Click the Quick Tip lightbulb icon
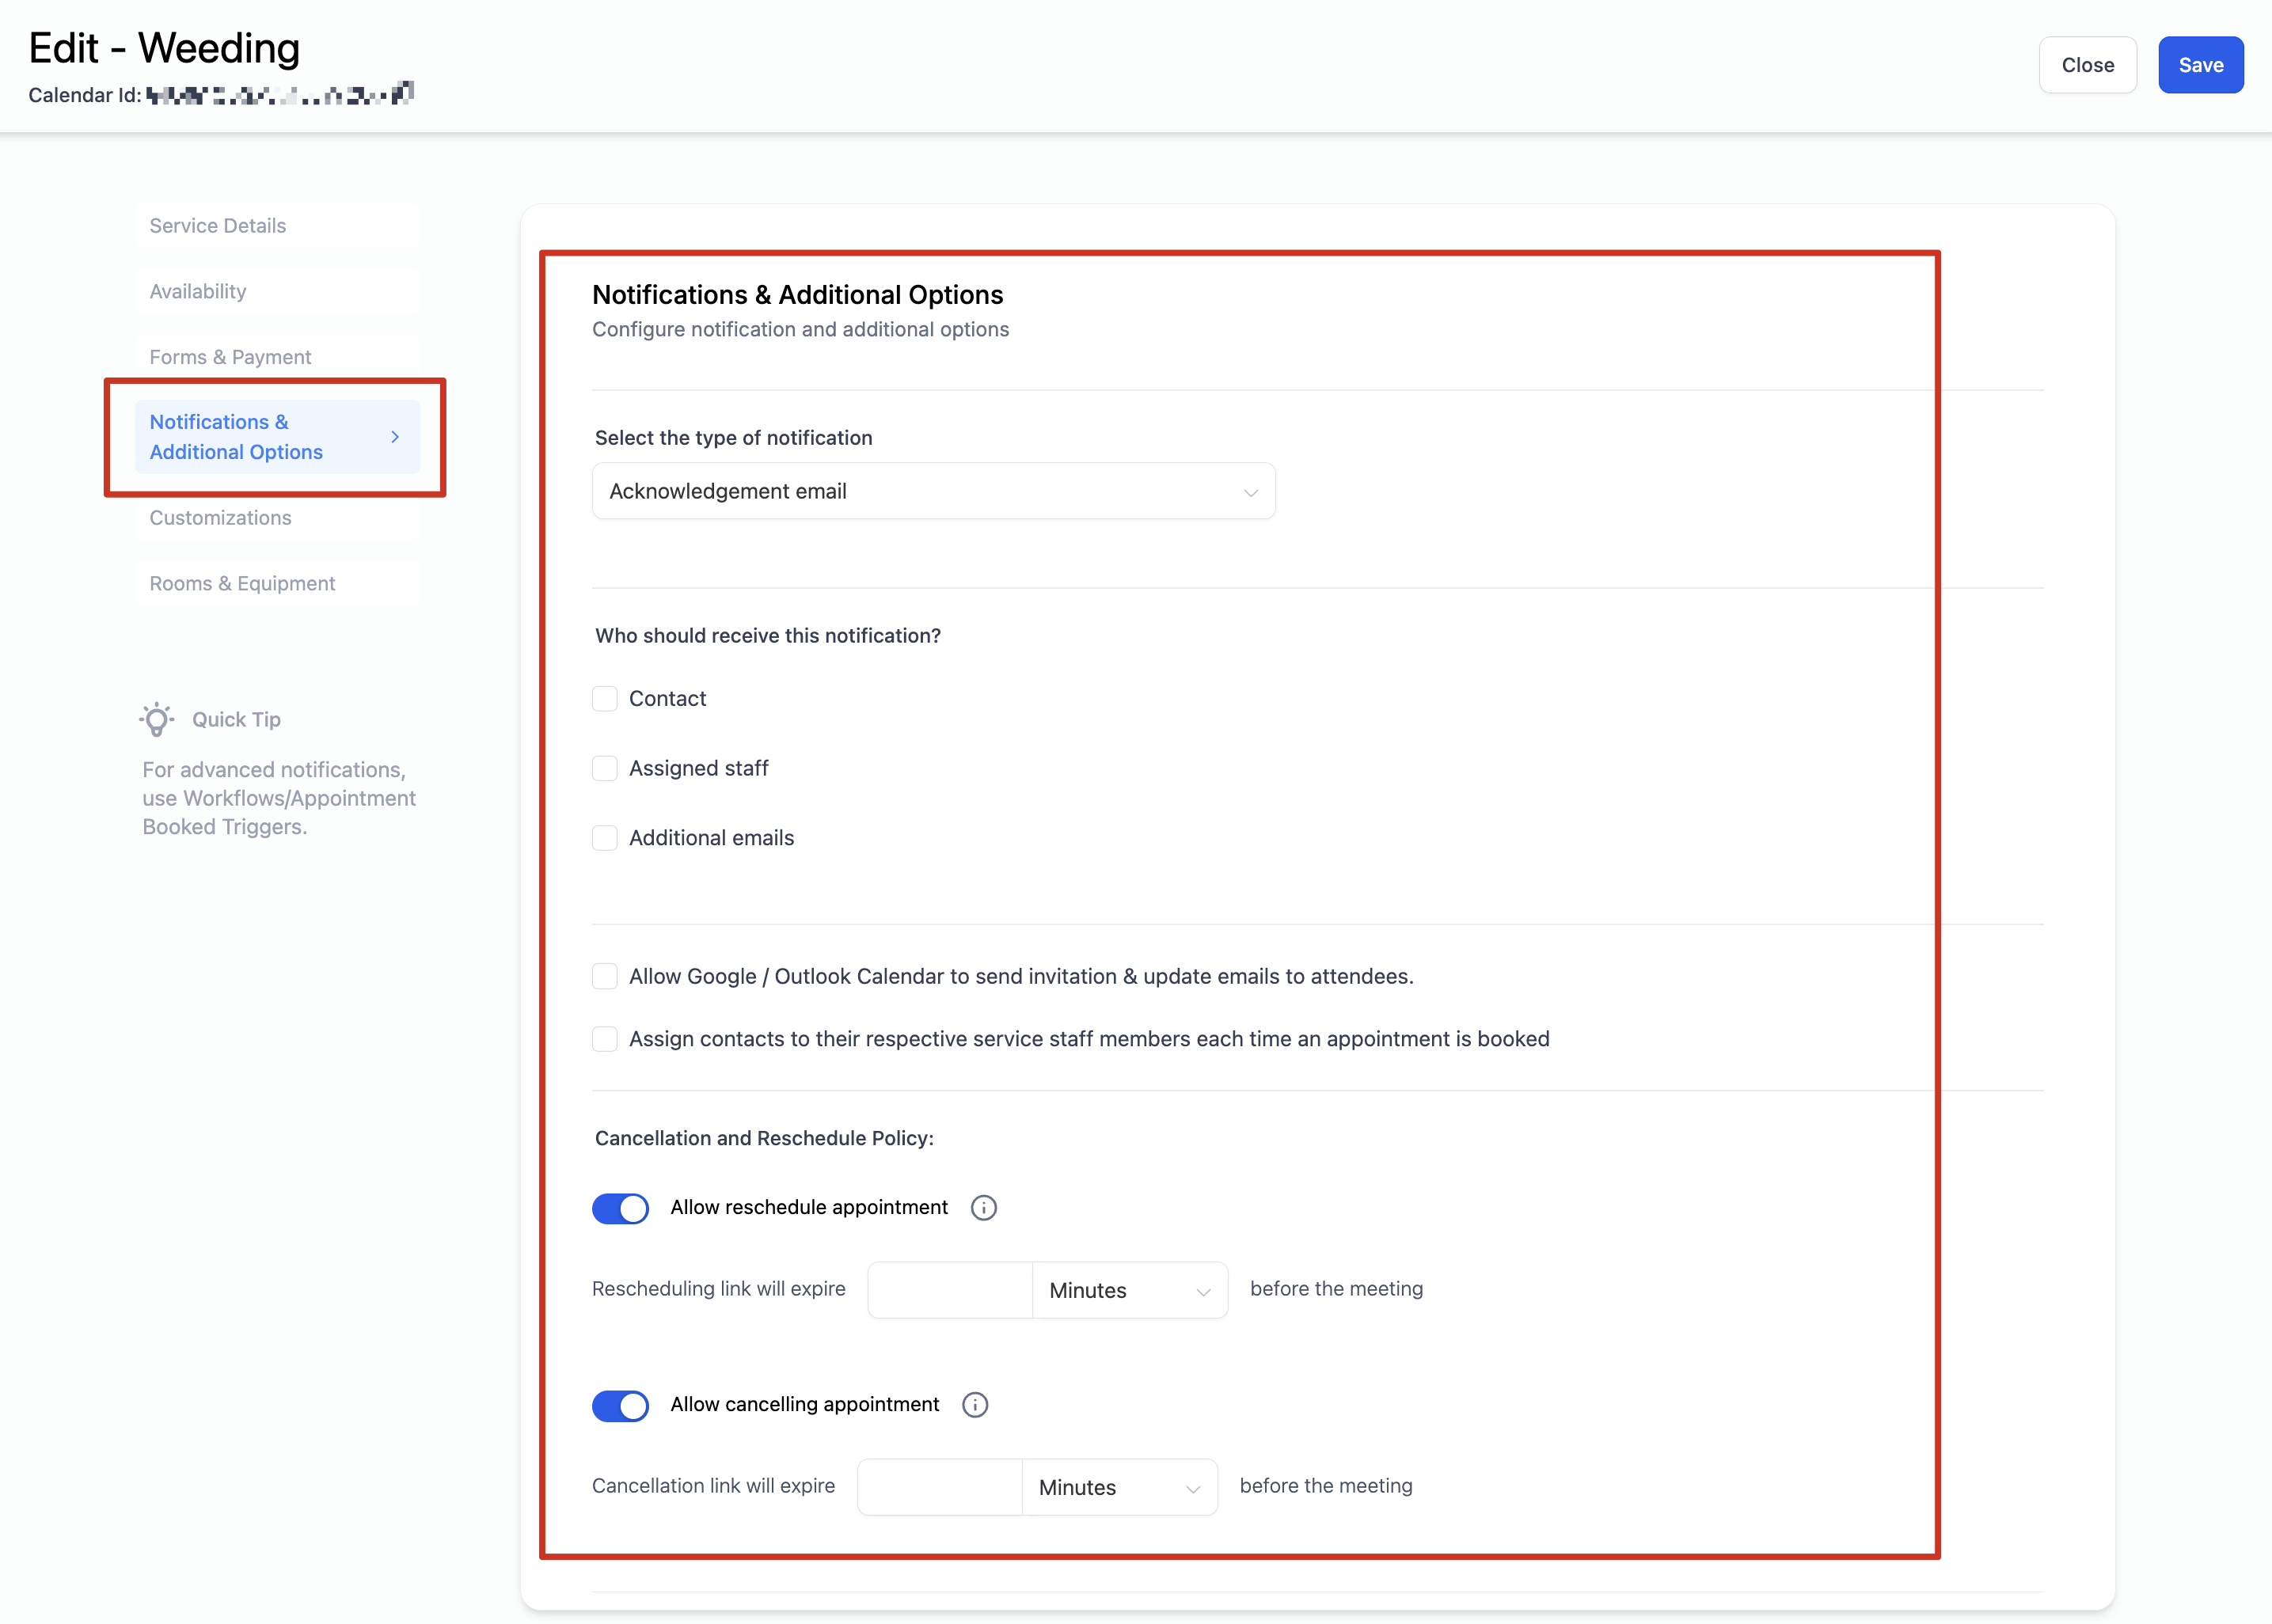 tap(157, 719)
